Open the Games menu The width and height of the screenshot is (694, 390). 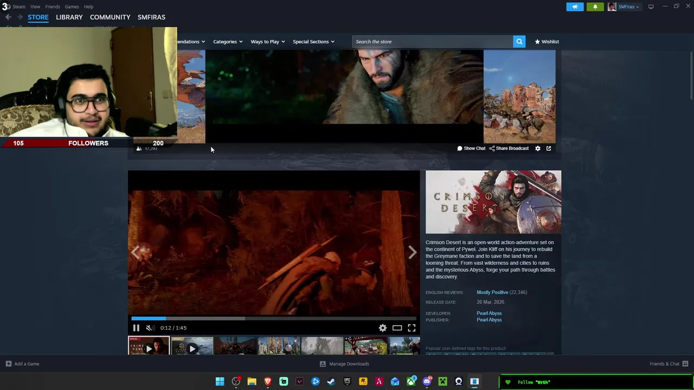click(72, 6)
